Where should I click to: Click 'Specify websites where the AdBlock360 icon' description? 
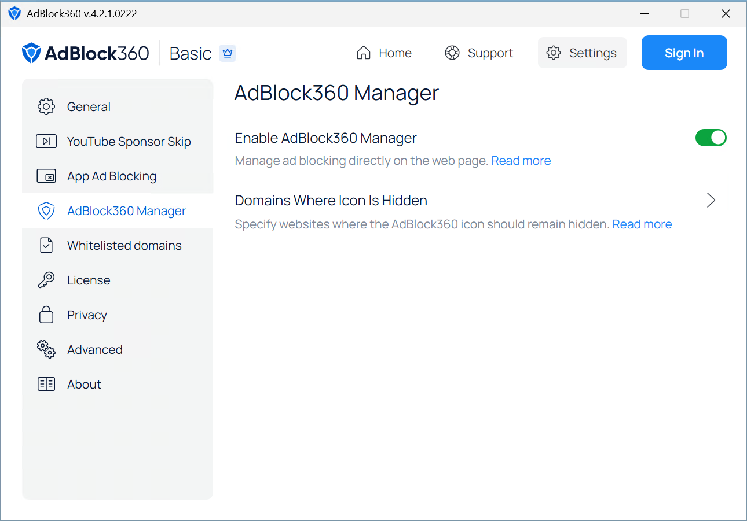click(422, 224)
